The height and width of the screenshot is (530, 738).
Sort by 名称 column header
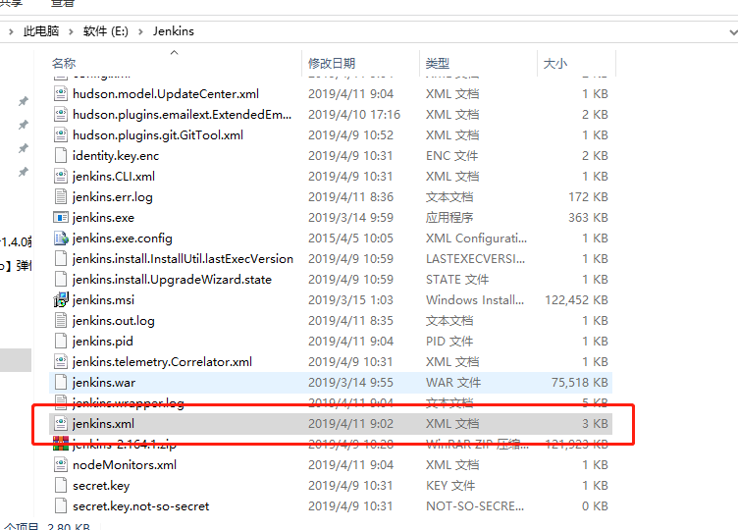pyautogui.click(x=64, y=63)
